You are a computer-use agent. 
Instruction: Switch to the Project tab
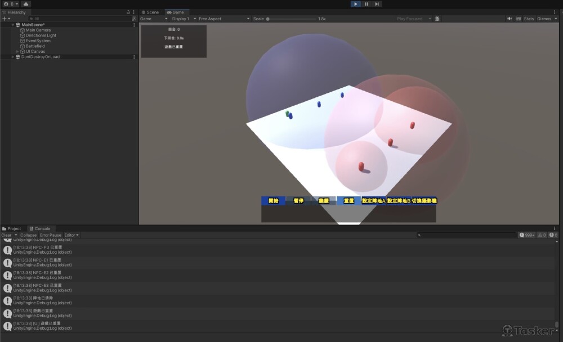[12, 228]
